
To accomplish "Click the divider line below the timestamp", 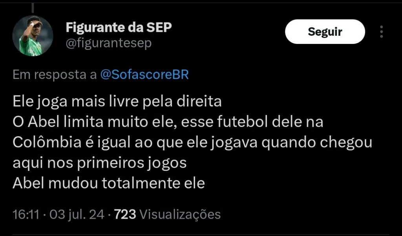I will [x=201, y=235].
